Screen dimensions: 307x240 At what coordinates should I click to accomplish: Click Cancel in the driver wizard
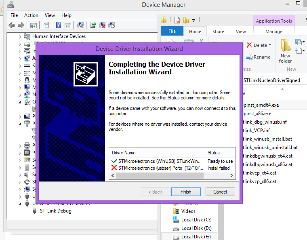220,192
